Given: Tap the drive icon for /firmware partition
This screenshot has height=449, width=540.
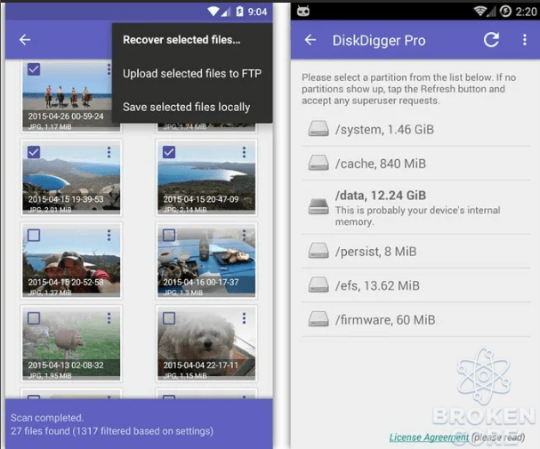Looking at the screenshot, I should pos(318,318).
